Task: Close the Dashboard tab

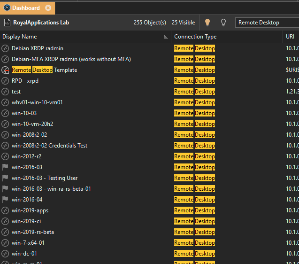Action: [x=48, y=8]
